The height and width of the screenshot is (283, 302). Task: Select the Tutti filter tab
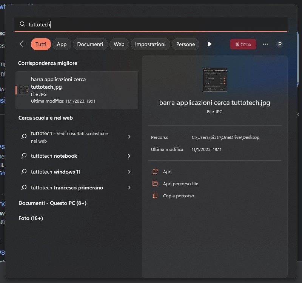pyautogui.click(x=41, y=44)
